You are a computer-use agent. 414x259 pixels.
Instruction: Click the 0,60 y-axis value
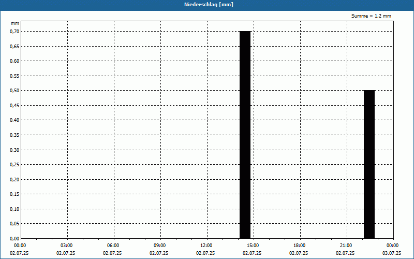15,61
